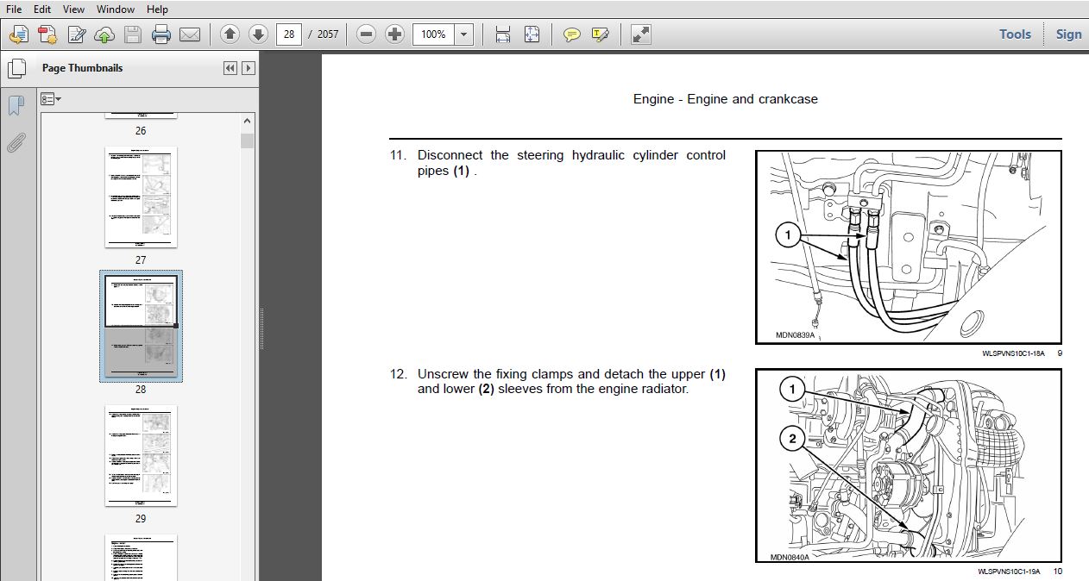Click the MDN0840A engine radiator figure
This screenshot has width=1089, height=581.
(x=909, y=465)
